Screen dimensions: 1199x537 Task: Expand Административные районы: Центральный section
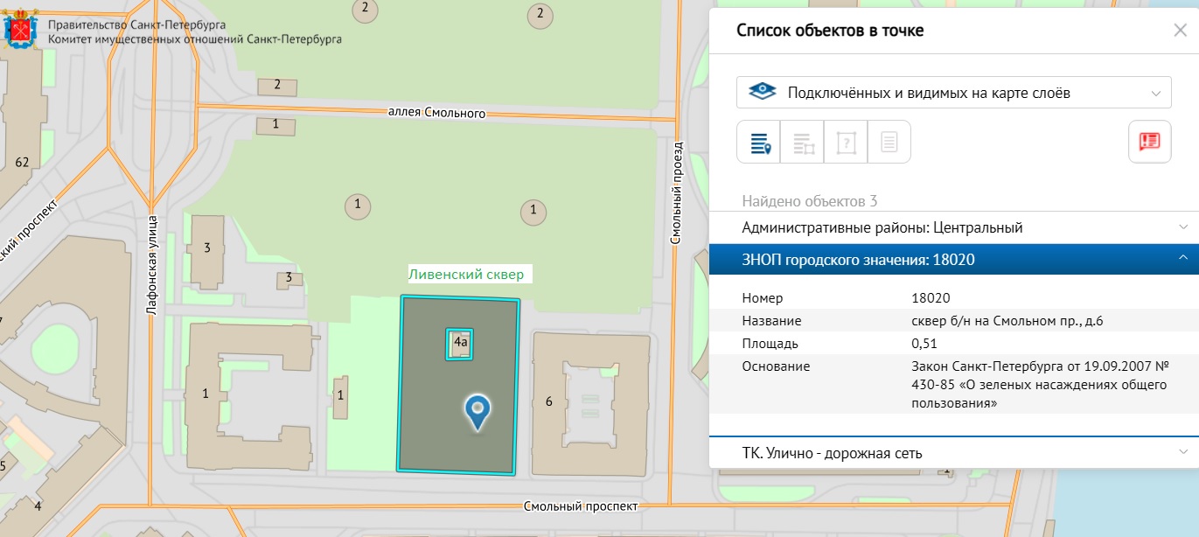click(953, 227)
